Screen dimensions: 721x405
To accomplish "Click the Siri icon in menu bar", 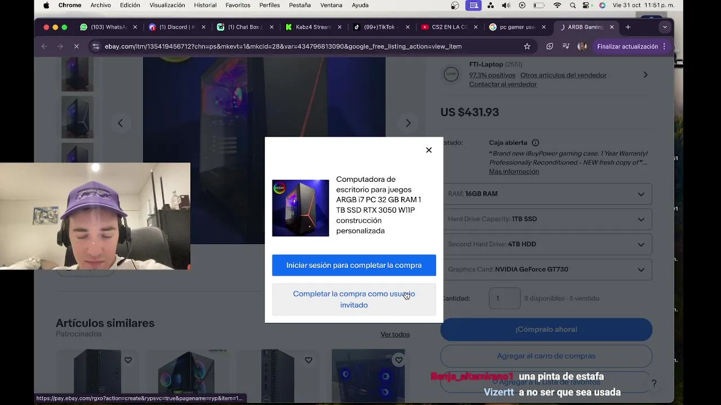I will [x=602, y=6].
